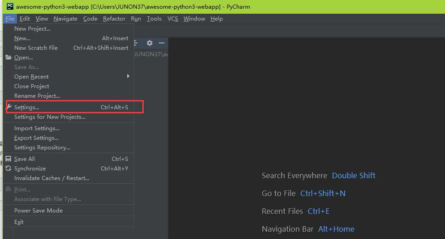Choose Import Settings...
Screen dimensions: 445x239
click(69, 128)
